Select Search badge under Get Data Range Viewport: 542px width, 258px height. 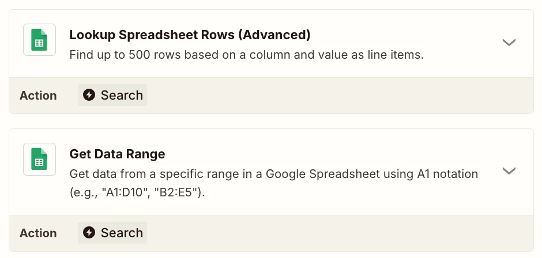click(112, 233)
